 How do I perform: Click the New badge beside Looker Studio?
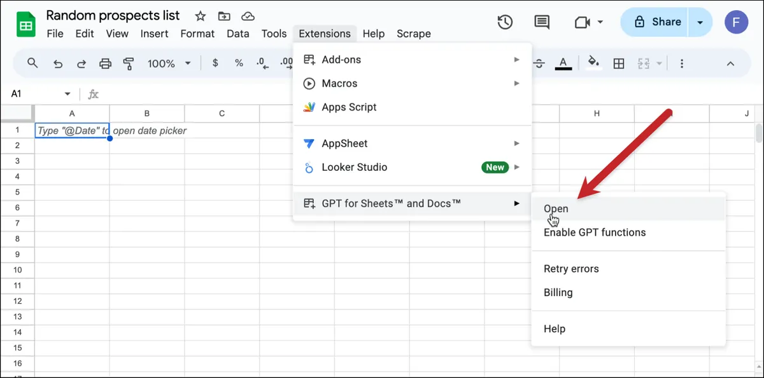(495, 167)
